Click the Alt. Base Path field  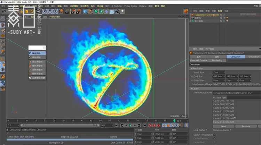pos(244,97)
